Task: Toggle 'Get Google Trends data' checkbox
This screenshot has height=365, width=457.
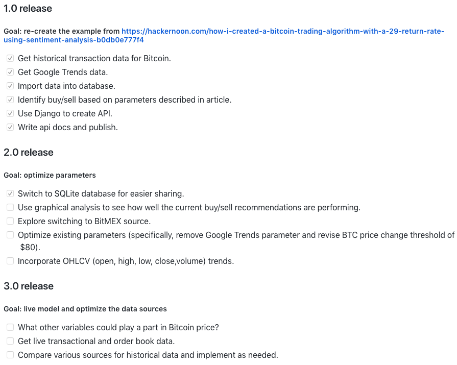Action: point(10,72)
